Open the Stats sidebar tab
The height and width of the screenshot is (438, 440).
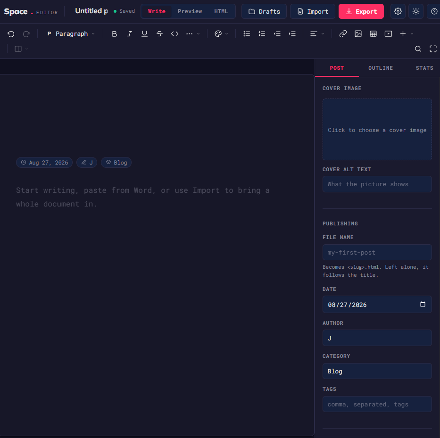pyautogui.click(x=424, y=68)
